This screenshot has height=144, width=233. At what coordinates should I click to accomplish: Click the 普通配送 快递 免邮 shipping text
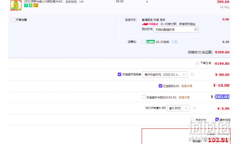154,20
